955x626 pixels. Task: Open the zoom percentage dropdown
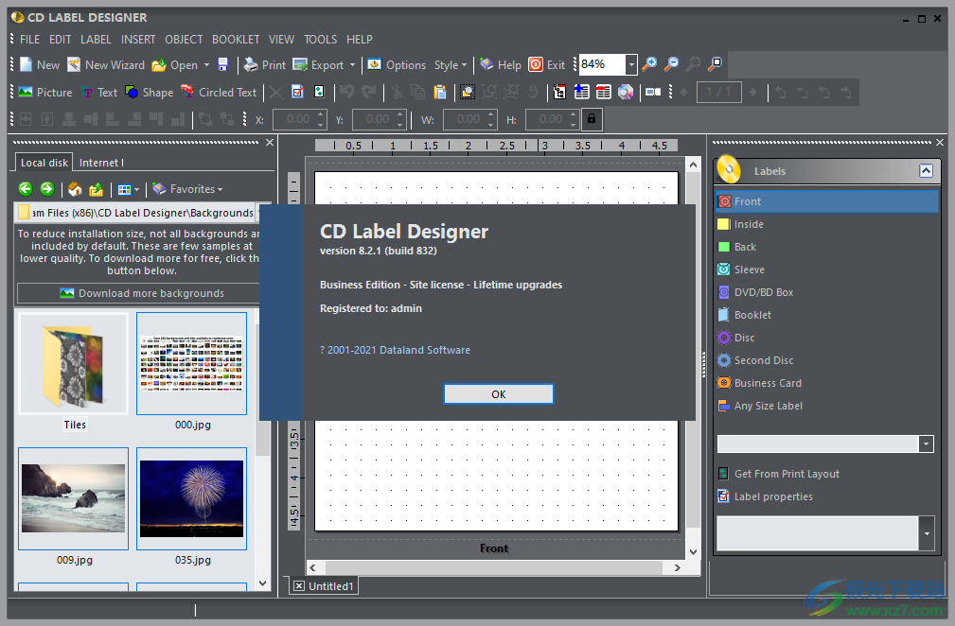(x=630, y=64)
